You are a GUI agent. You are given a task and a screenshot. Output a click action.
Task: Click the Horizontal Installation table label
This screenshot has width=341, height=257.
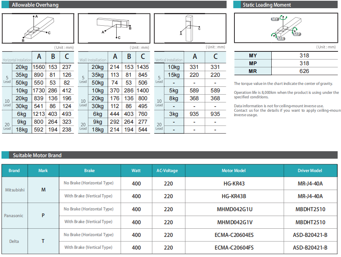17,60
